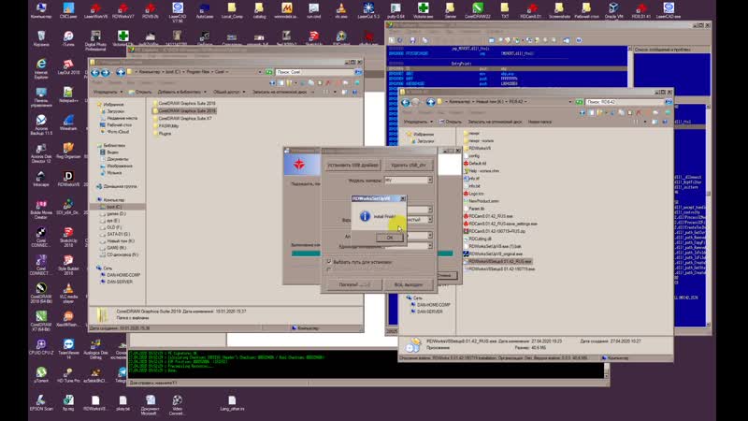Click Burn to optical disc in RD8.42 explorer

pyautogui.click(x=495, y=122)
